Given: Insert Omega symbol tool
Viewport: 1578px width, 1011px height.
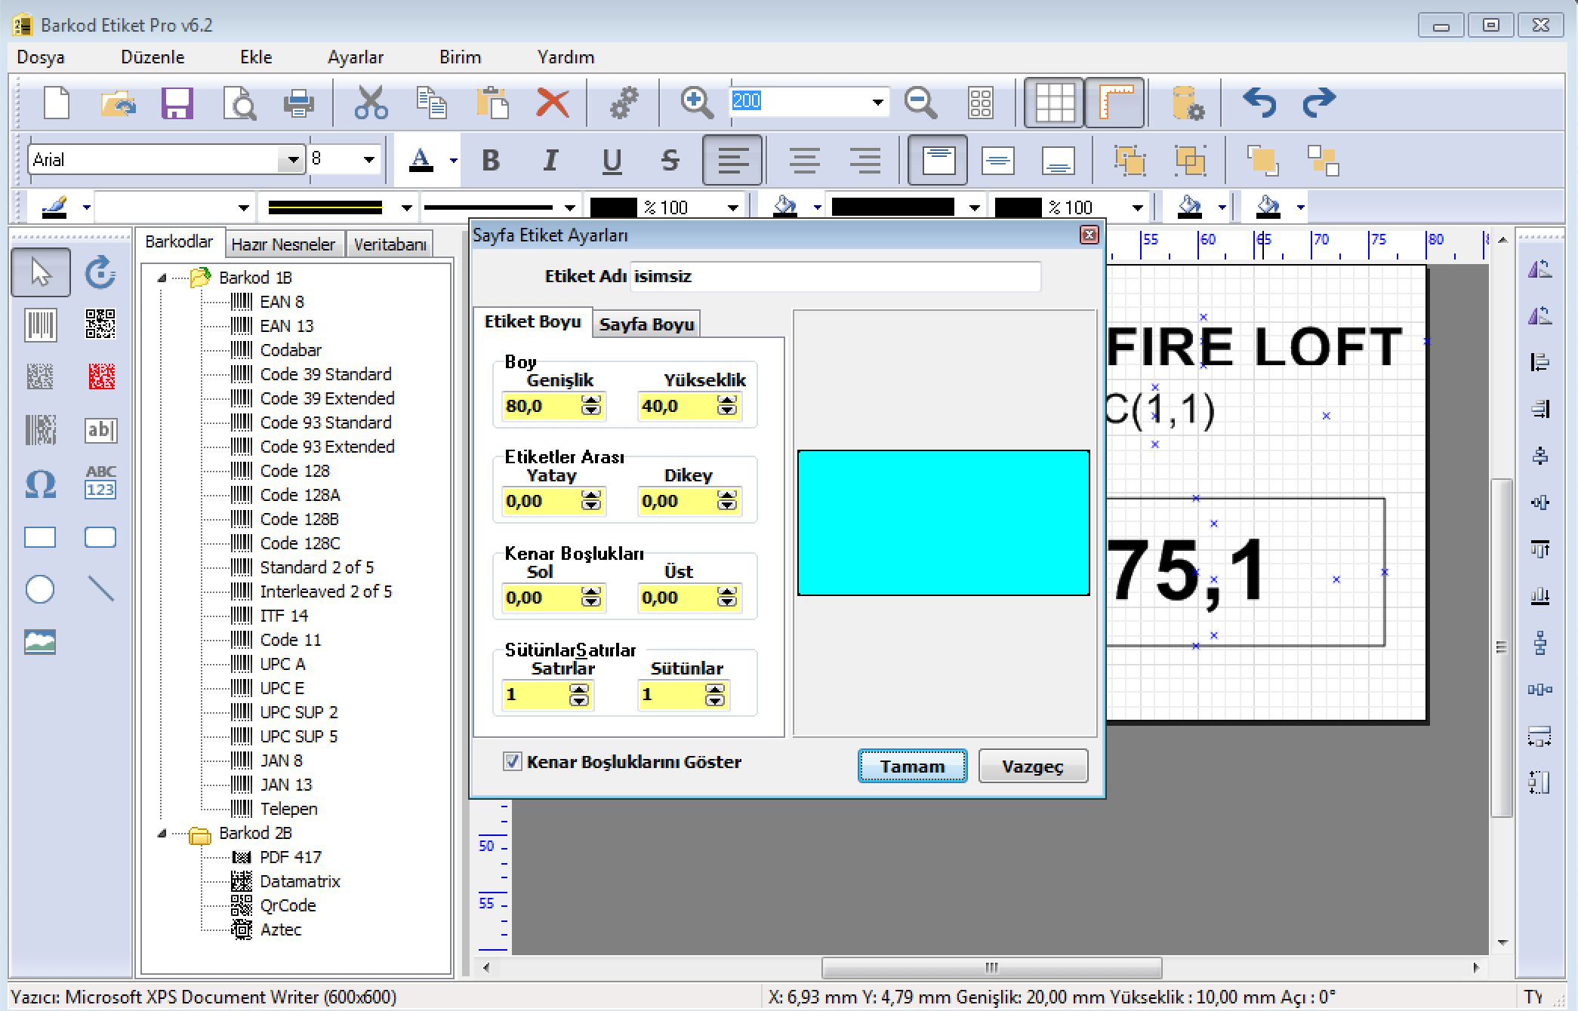Looking at the screenshot, I should (x=41, y=484).
